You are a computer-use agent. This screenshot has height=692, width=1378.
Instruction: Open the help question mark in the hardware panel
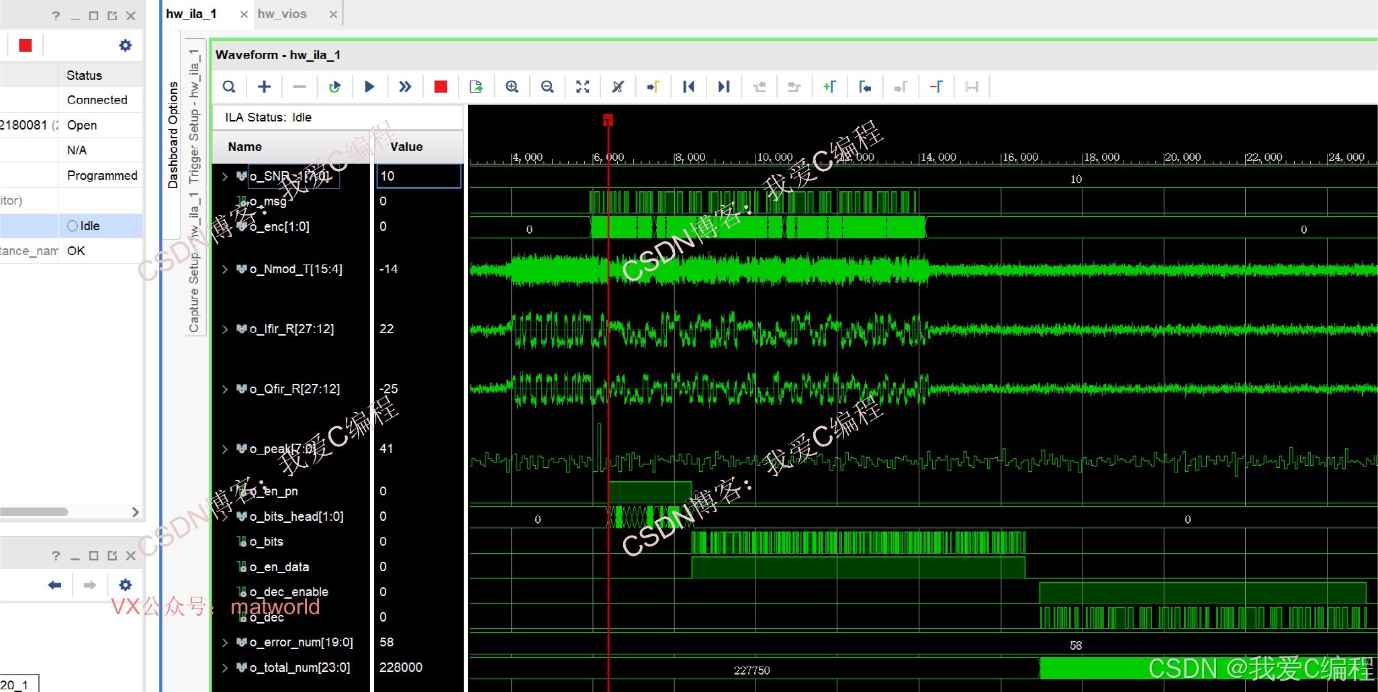56,15
